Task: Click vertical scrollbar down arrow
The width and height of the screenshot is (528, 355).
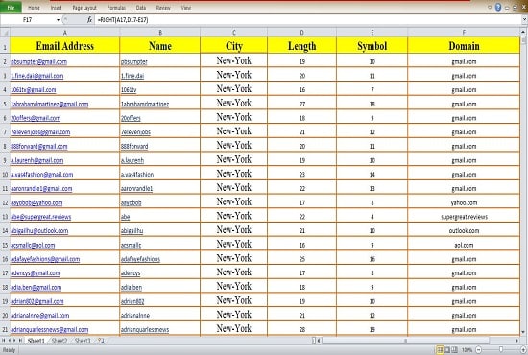Action: coord(523,332)
